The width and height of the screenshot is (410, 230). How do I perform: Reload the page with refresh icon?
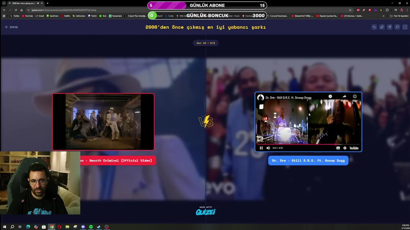click(x=16, y=10)
